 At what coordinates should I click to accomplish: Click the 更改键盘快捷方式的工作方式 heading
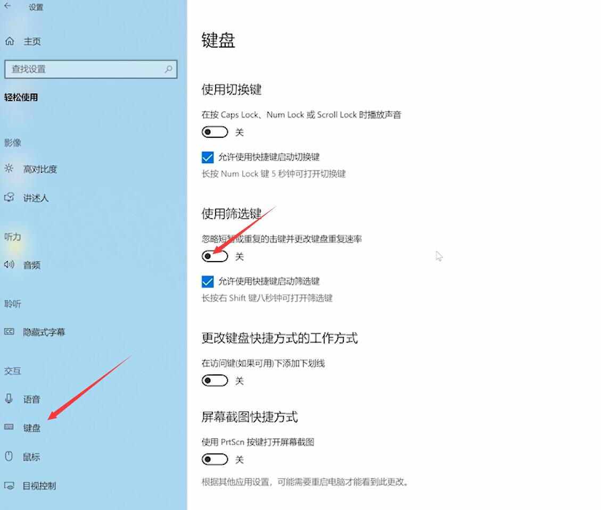click(x=280, y=338)
